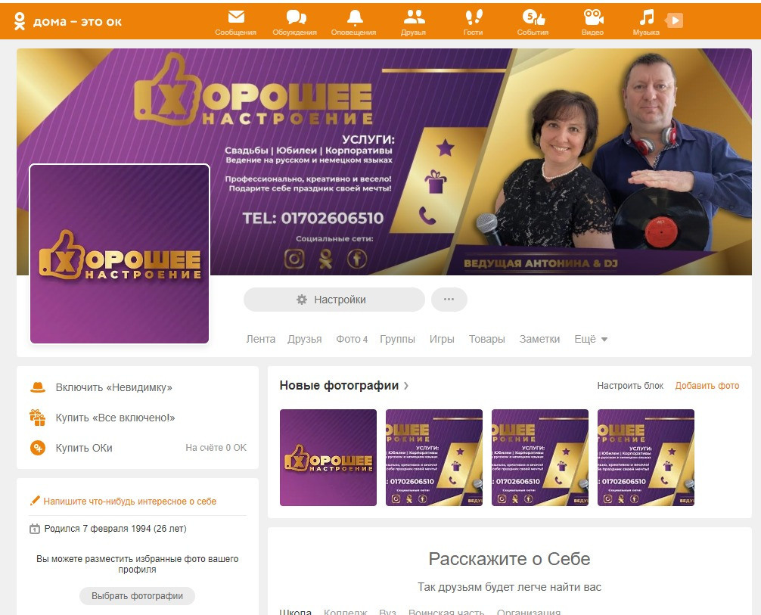Open the События thumbs-up icon

coord(533,17)
